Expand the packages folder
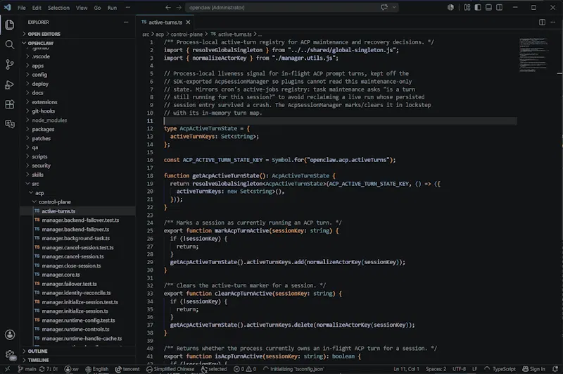The height and width of the screenshot is (374, 563). point(77,130)
